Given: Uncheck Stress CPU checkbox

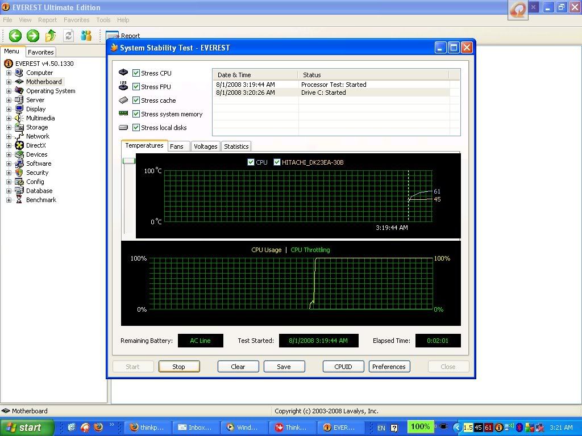Looking at the screenshot, I should point(136,73).
